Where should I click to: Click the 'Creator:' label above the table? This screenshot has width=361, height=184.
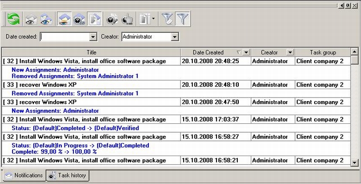(110, 37)
